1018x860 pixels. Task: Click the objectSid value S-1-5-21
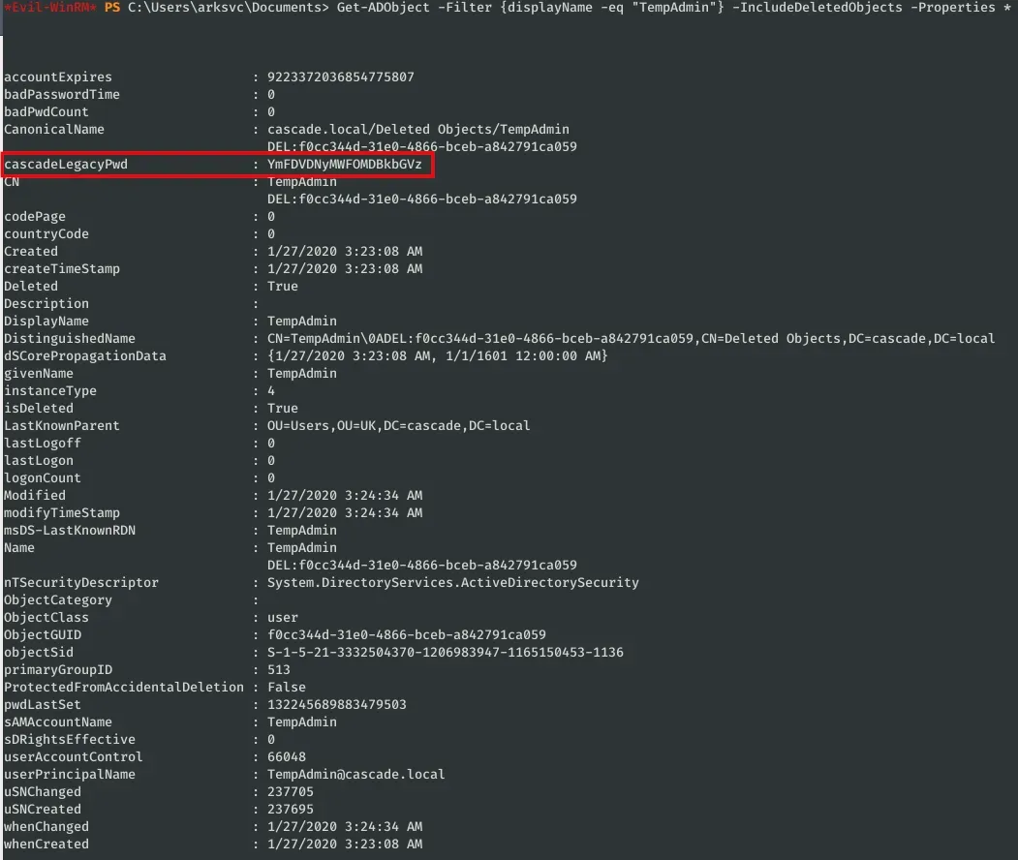click(445, 653)
